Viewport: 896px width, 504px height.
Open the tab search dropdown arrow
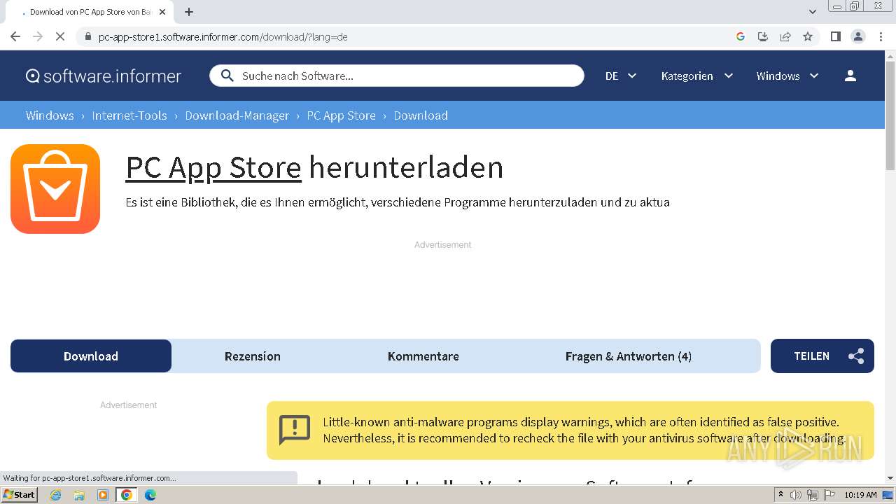point(812,12)
